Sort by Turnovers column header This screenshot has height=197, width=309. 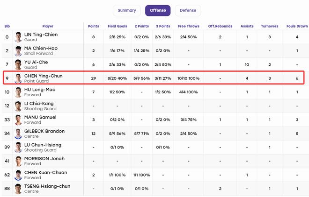click(x=270, y=26)
